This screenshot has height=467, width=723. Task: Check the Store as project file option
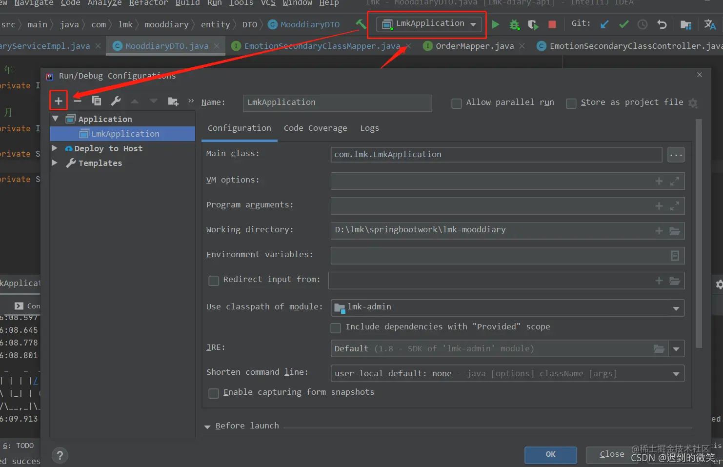[571, 103]
